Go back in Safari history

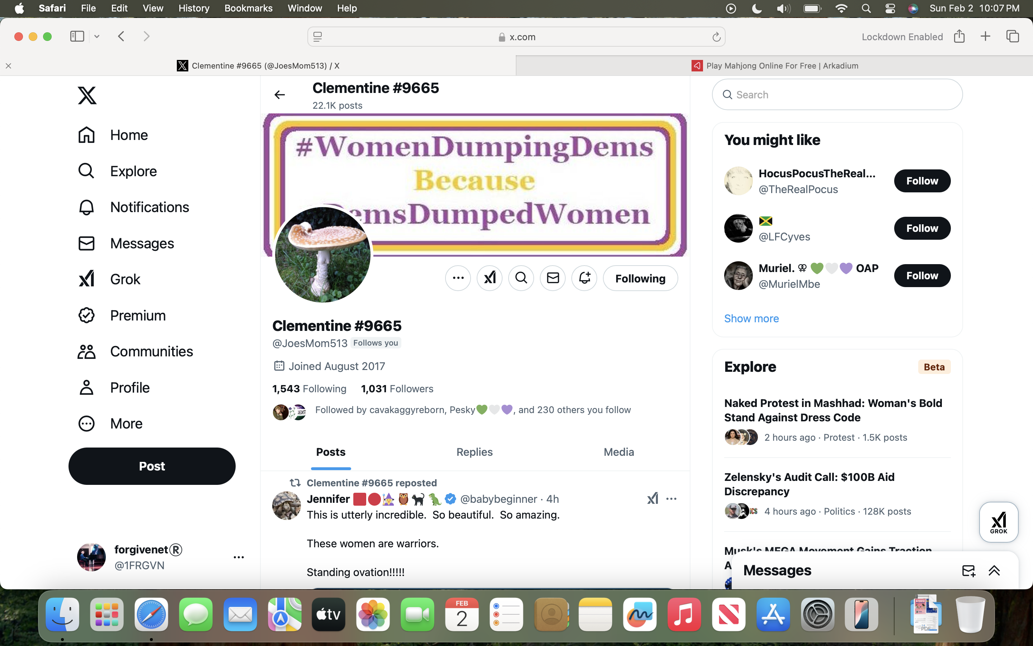tap(121, 36)
